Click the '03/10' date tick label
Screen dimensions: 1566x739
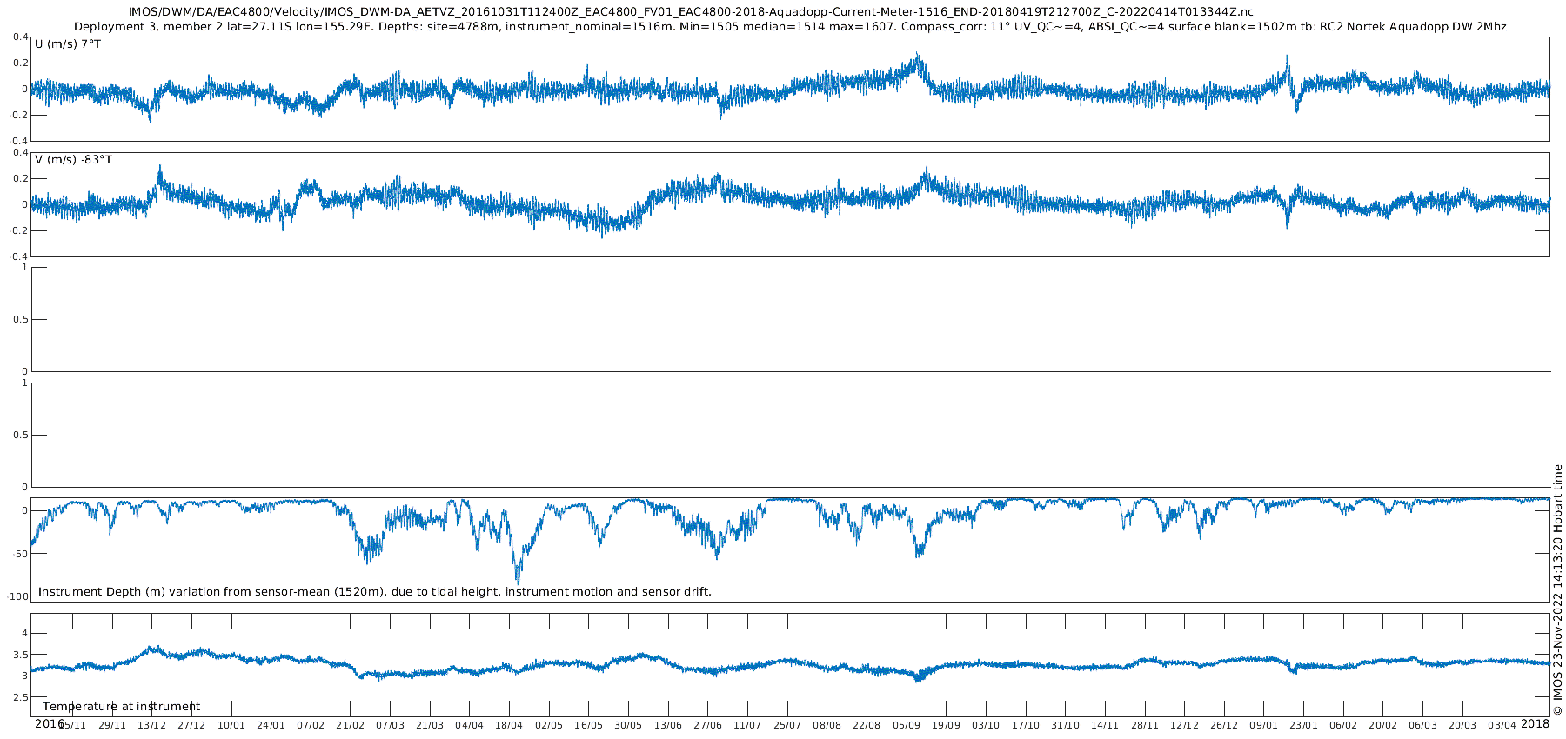click(986, 725)
